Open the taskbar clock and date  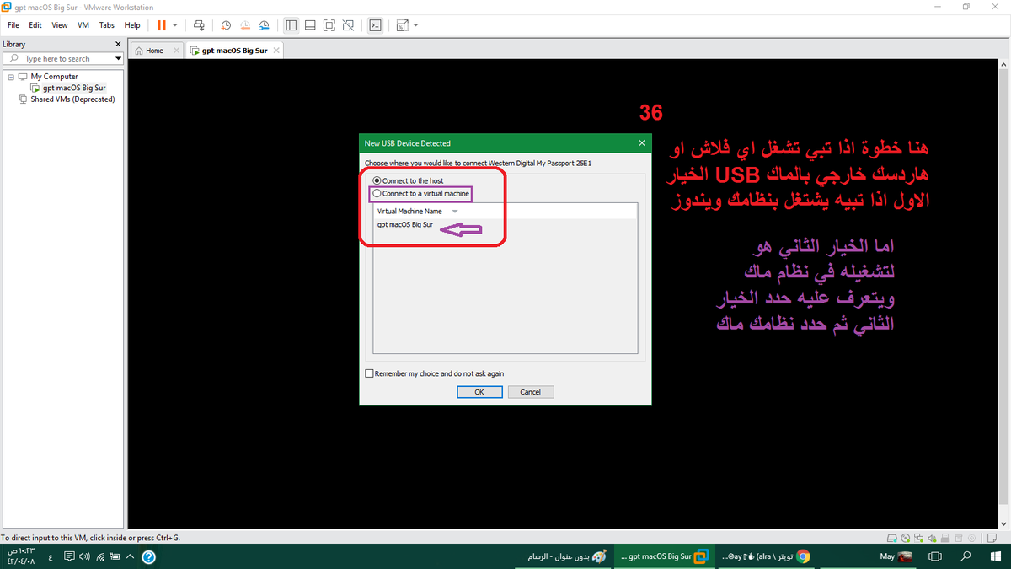pyautogui.click(x=20, y=556)
